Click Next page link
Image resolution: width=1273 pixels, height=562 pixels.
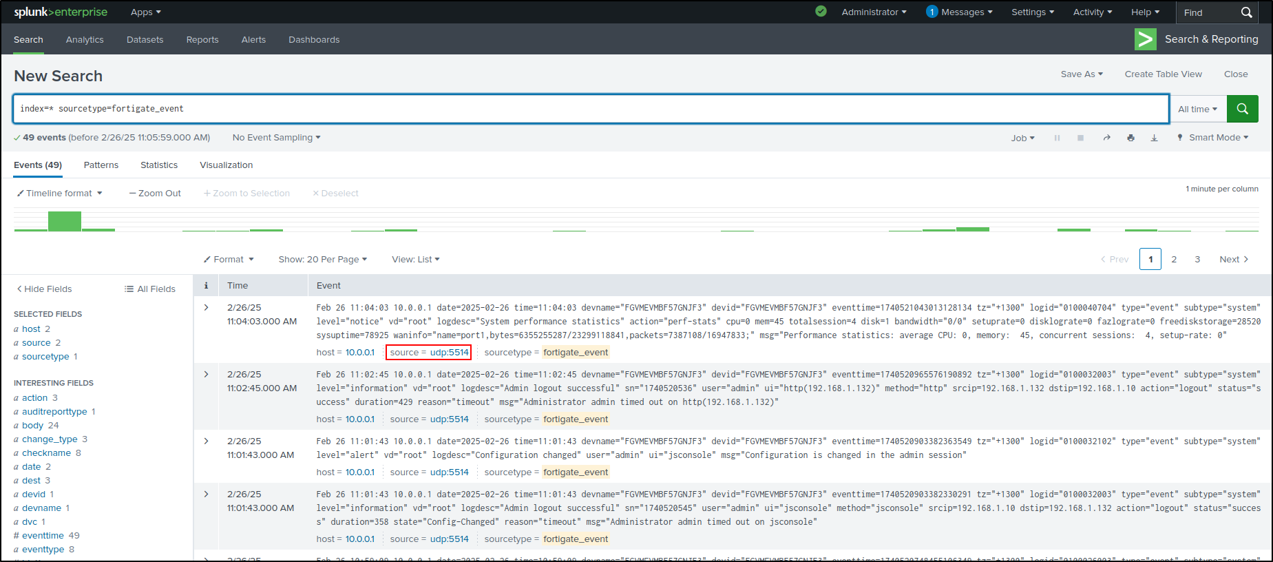pos(1234,260)
